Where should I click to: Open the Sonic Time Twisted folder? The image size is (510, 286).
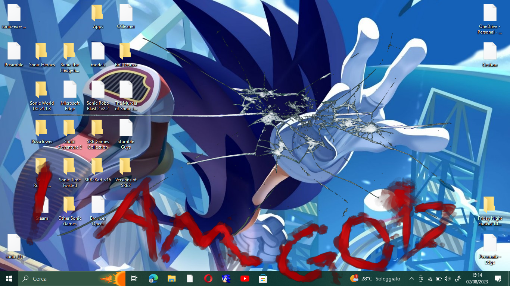70,173
